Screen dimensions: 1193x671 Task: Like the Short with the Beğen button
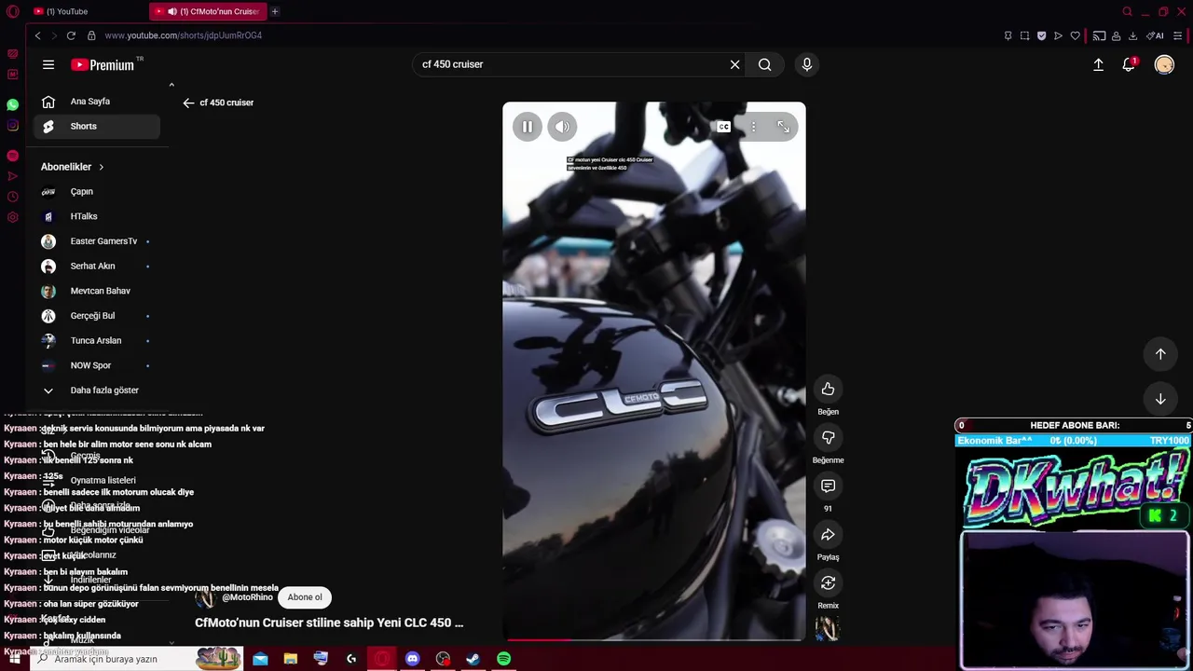point(828,389)
